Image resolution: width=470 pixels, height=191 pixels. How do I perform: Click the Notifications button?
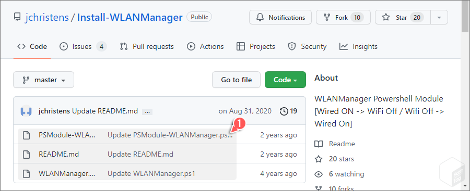[x=280, y=17]
